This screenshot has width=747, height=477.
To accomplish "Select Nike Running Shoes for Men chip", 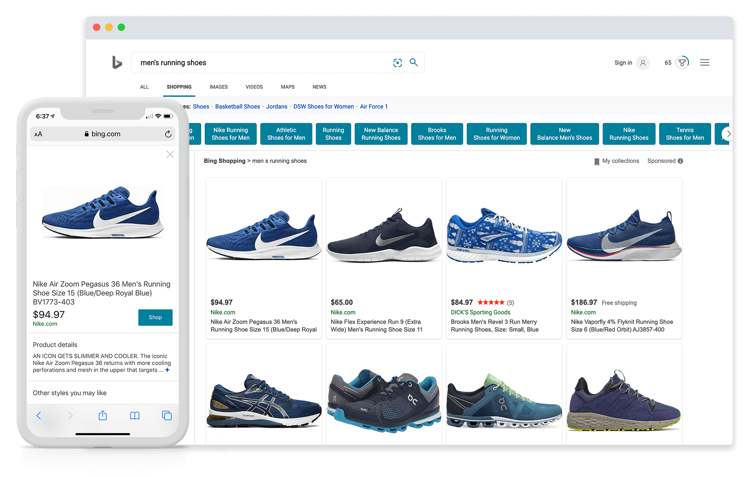I will click(x=231, y=134).
